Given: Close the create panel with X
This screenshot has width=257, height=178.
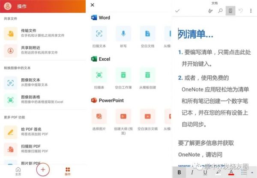Looking at the screenshot, I should [x=93, y=5].
